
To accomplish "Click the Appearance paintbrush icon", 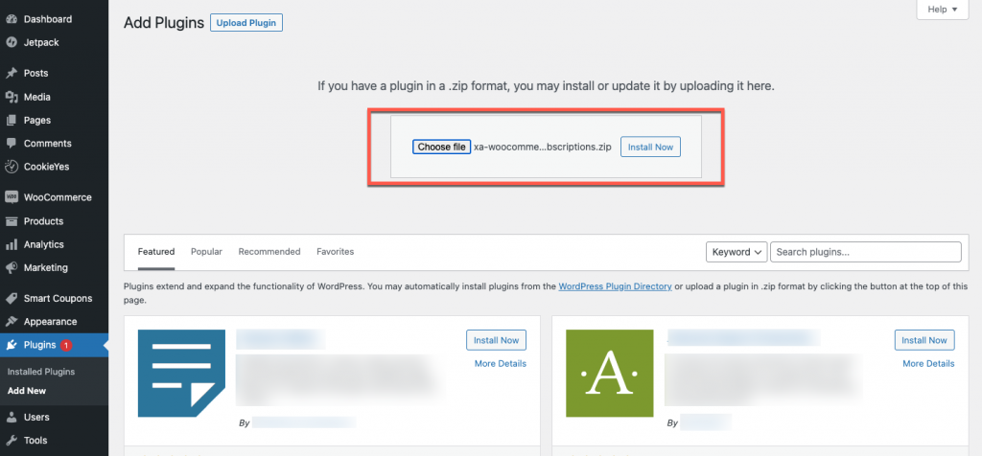I will click(x=12, y=322).
